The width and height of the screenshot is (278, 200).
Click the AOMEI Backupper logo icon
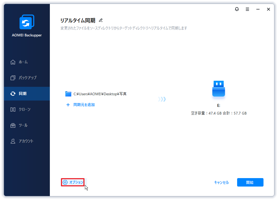pos(27,22)
